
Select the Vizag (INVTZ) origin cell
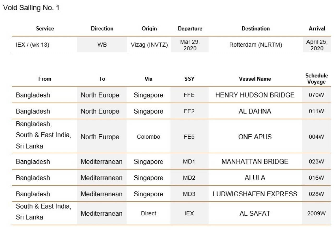tap(149, 45)
